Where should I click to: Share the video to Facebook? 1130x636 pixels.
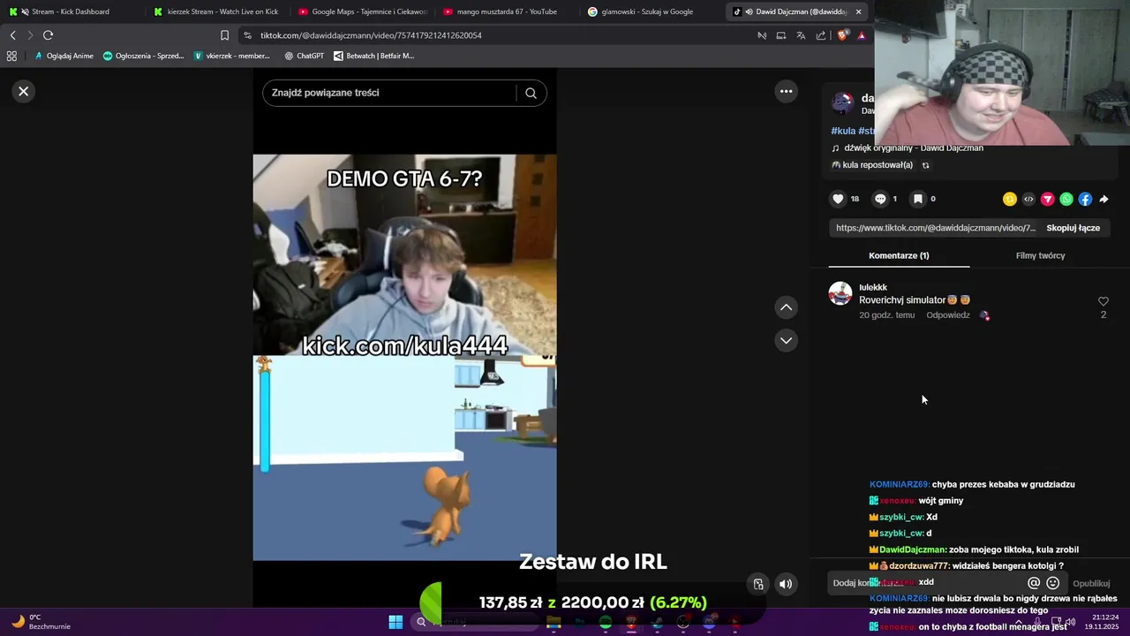click(1085, 200)
